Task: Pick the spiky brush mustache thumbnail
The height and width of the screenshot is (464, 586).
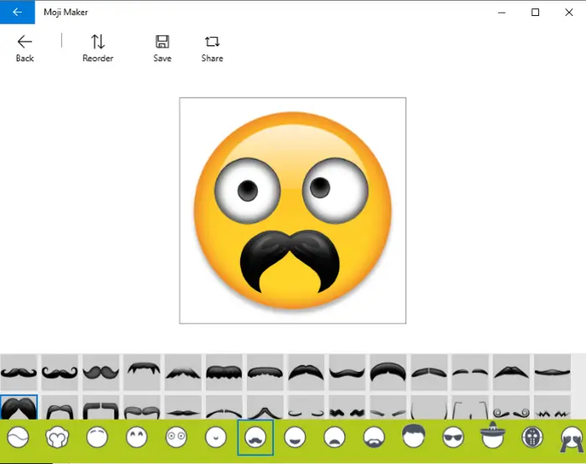Action: pos(183,372)
